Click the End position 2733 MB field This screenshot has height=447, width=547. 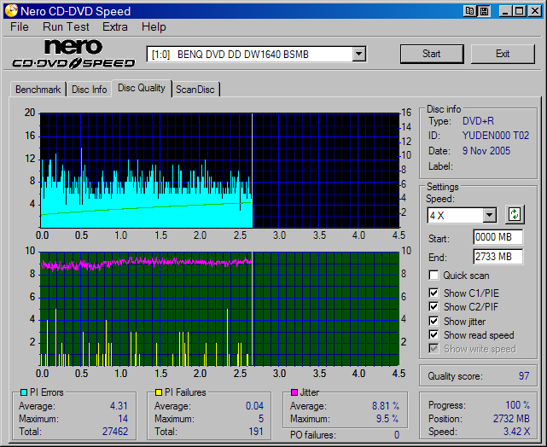(x=498, y=257)
